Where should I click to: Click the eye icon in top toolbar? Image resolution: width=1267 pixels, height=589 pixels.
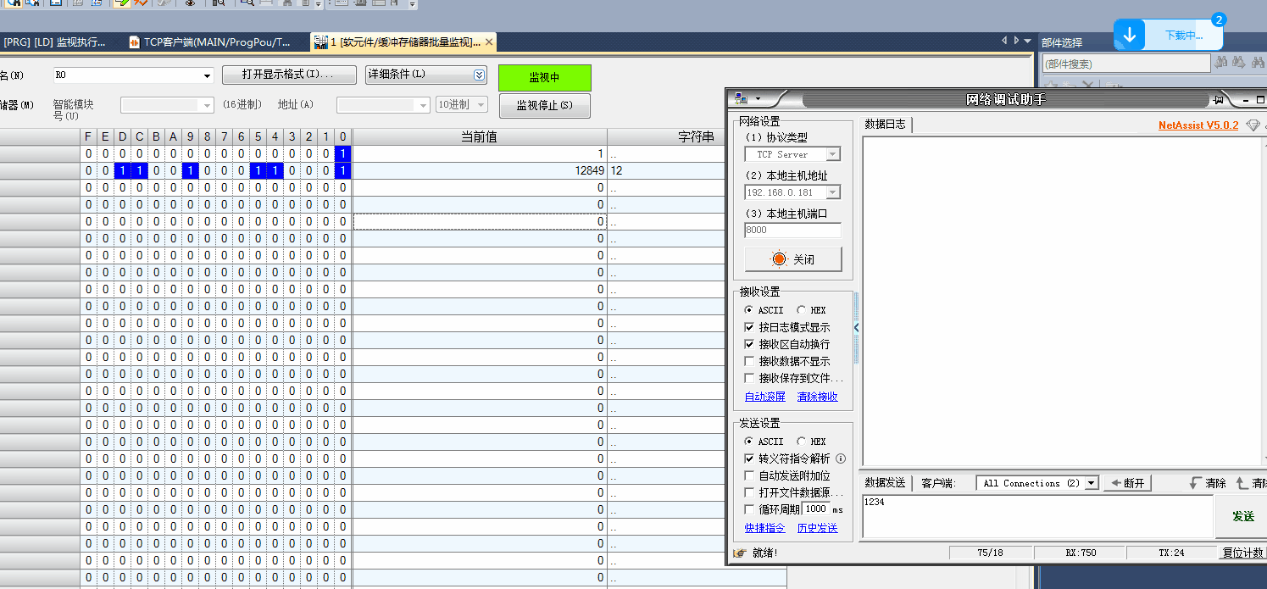(190, 3)
